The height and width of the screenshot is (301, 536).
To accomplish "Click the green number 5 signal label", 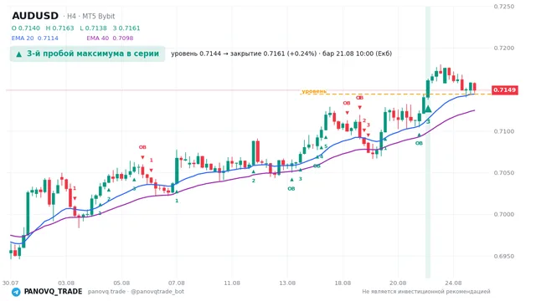I will click(x=326, y=146).
